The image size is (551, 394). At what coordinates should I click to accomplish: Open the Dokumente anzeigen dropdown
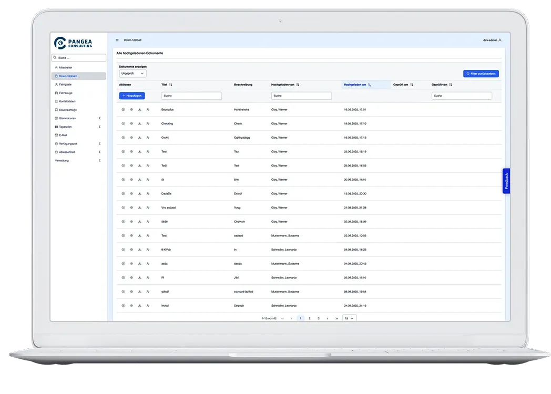click(x=132, y=74)
